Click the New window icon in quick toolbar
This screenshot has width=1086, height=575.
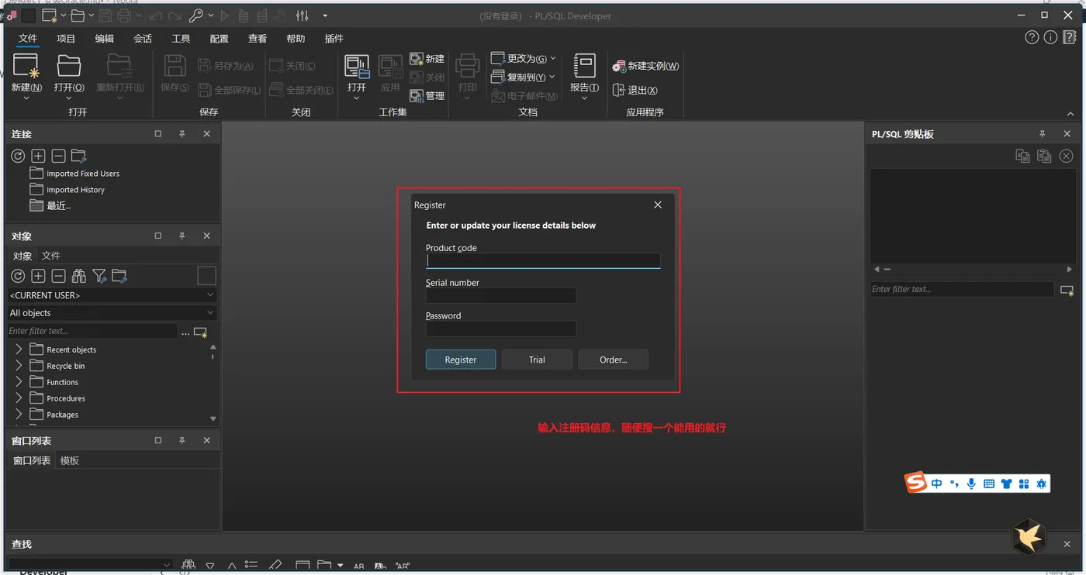click(x=49, y=15)
